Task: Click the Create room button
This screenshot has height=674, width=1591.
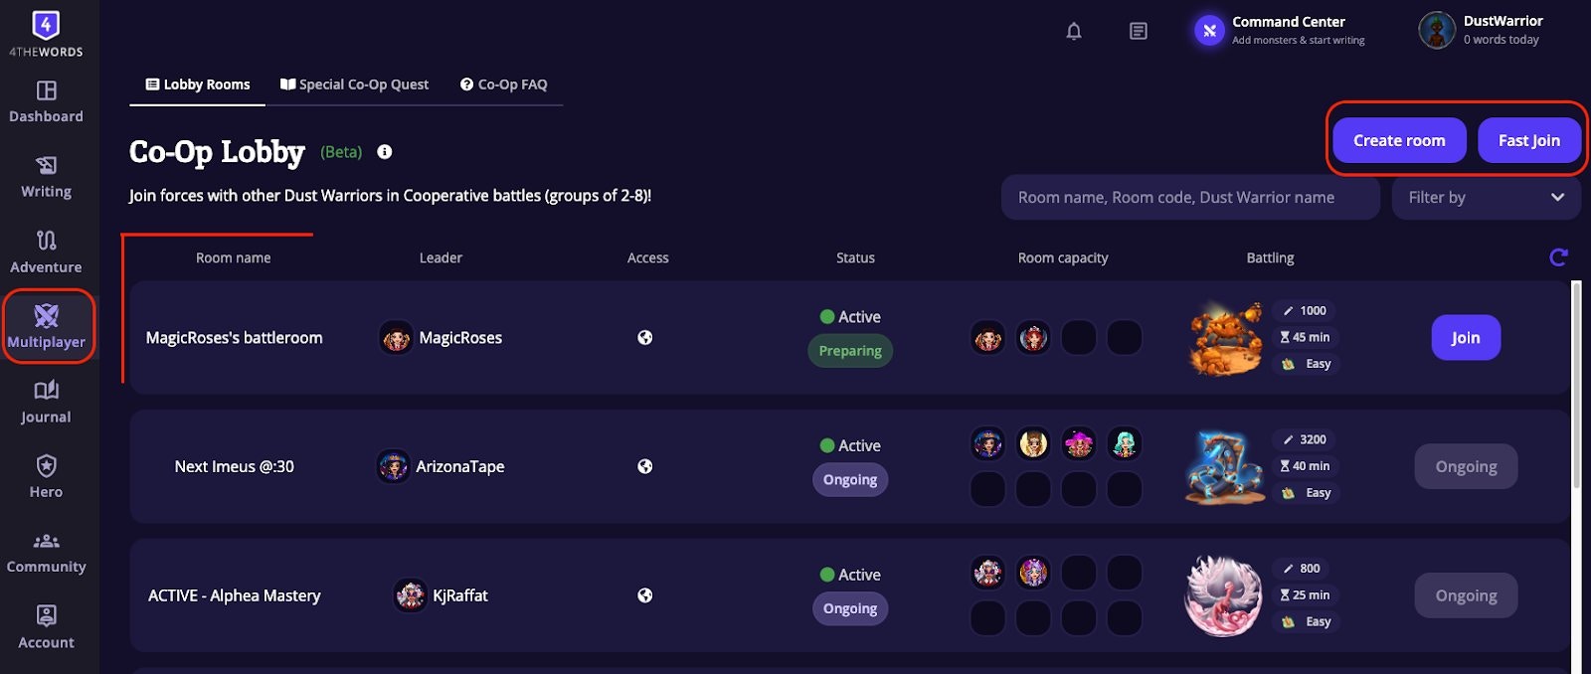Action: [1398, 140]
